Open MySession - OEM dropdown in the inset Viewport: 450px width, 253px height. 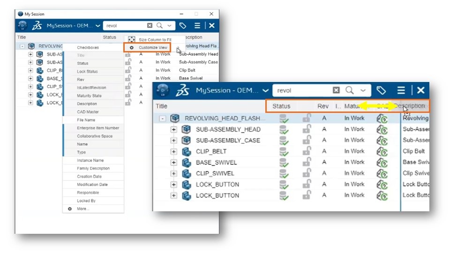[x=265, y=90]
